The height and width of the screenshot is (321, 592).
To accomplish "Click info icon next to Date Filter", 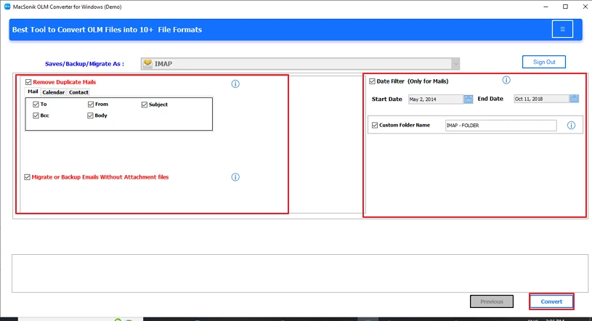I will coord(506,81).
